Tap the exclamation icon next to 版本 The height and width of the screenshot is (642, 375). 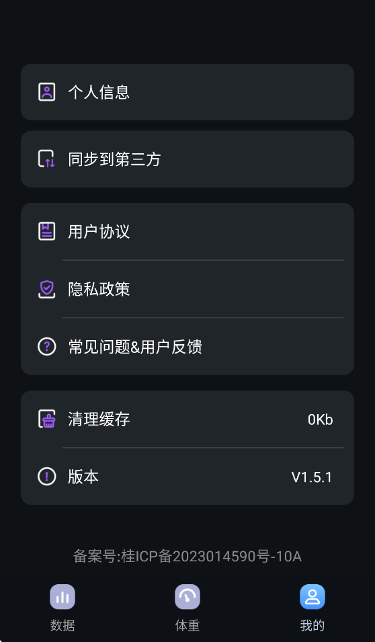46,477
